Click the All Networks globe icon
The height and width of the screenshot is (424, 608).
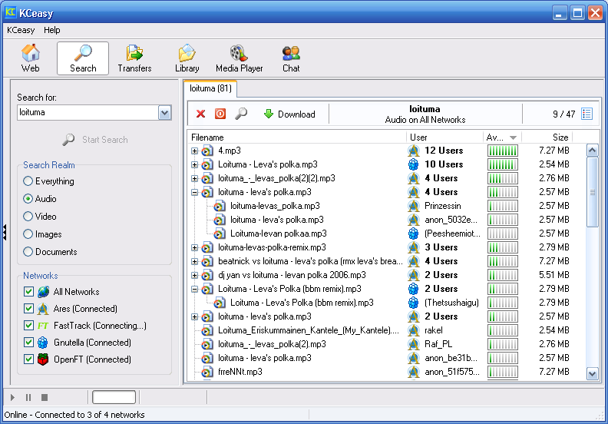pyautogui.click(x=43, y=292)
